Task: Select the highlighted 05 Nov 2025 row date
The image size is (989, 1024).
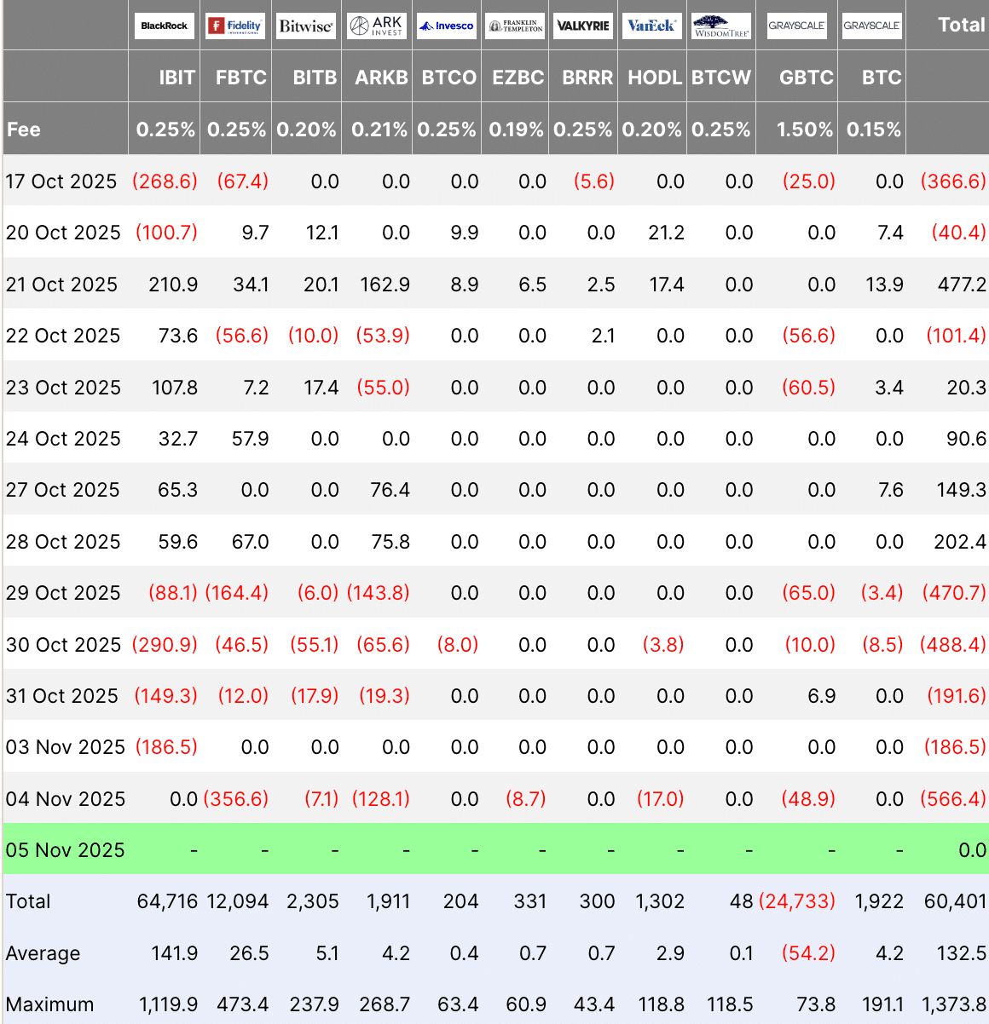Action: 65,850
